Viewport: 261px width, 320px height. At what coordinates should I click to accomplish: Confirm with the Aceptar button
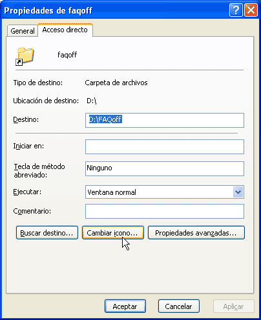(125, 306)
